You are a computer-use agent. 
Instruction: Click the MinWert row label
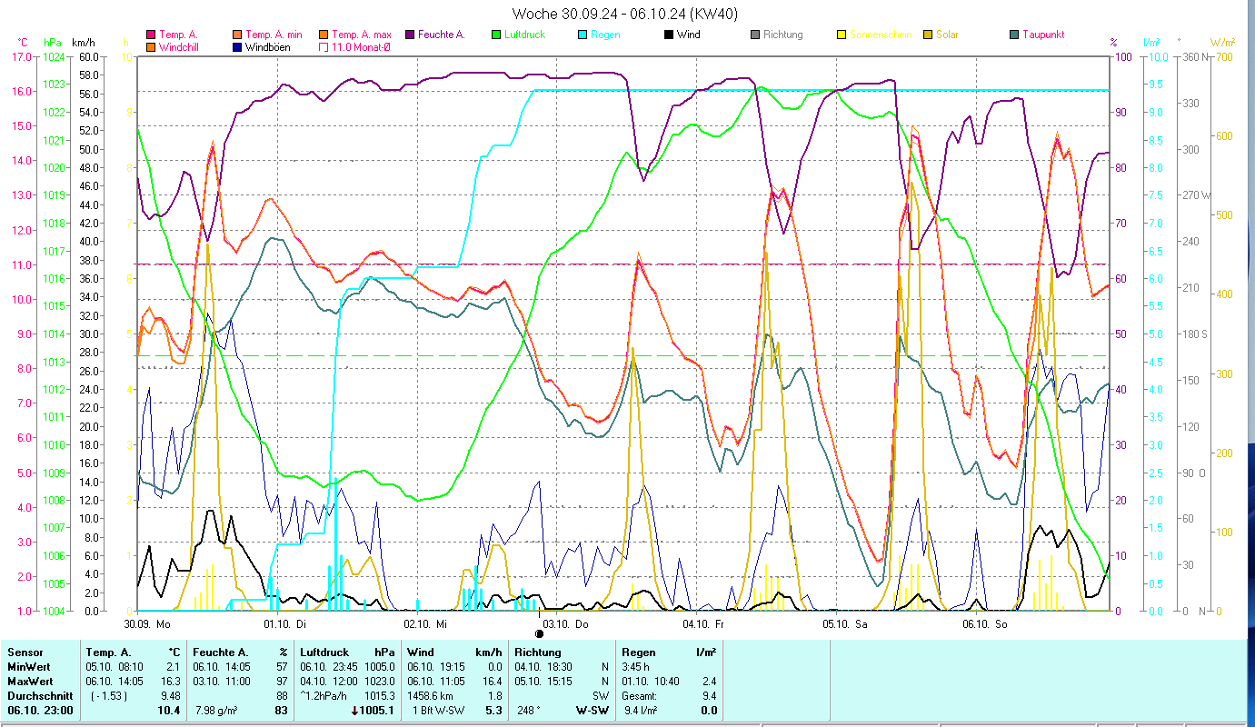pyautogui.click(x=29, y=667)
